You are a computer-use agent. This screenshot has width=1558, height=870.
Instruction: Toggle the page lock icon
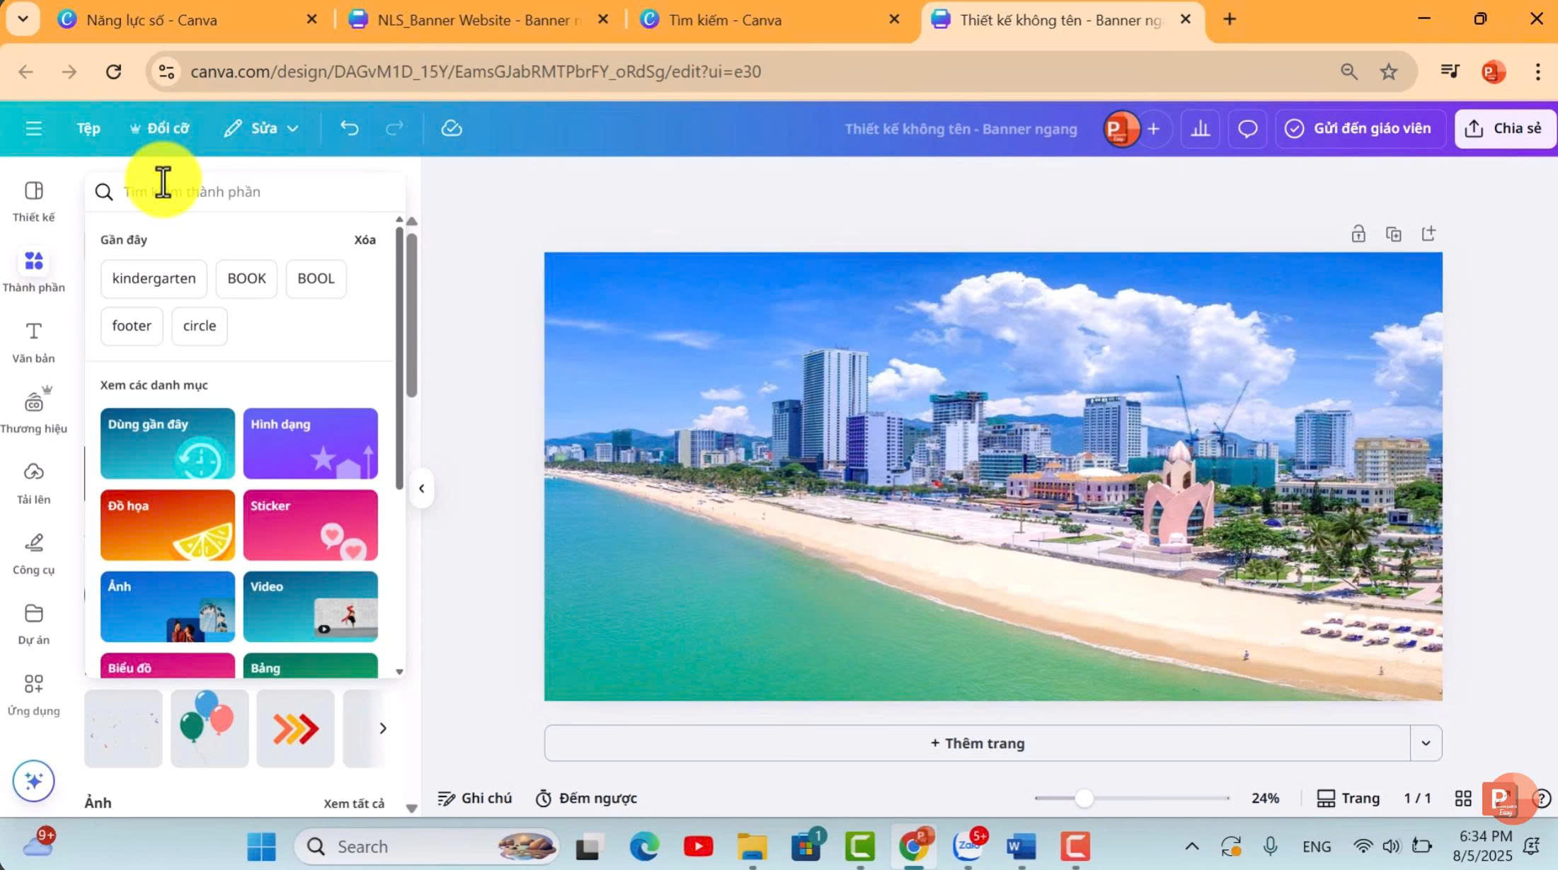tap(1358, 234)
